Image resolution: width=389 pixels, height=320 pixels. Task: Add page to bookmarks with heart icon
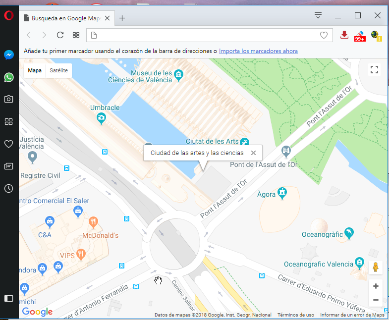click(x=324, y=35)
